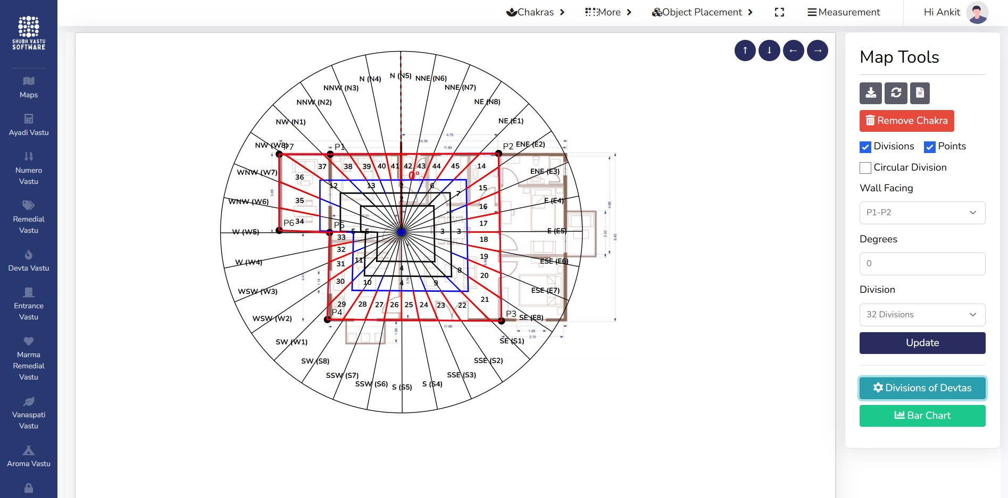Viewport: 1008px width, 498px height.
Task: Click the Degrees input field
Action: point(922,264)
